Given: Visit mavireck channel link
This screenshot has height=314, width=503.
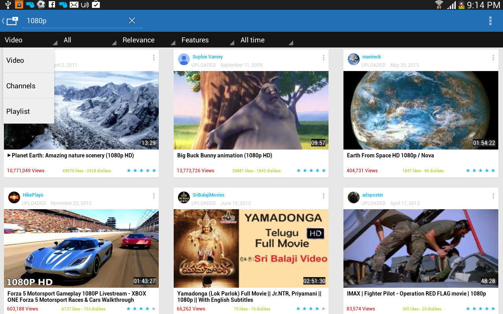Looking at the screenshot, I should click(x=371, y=57).
